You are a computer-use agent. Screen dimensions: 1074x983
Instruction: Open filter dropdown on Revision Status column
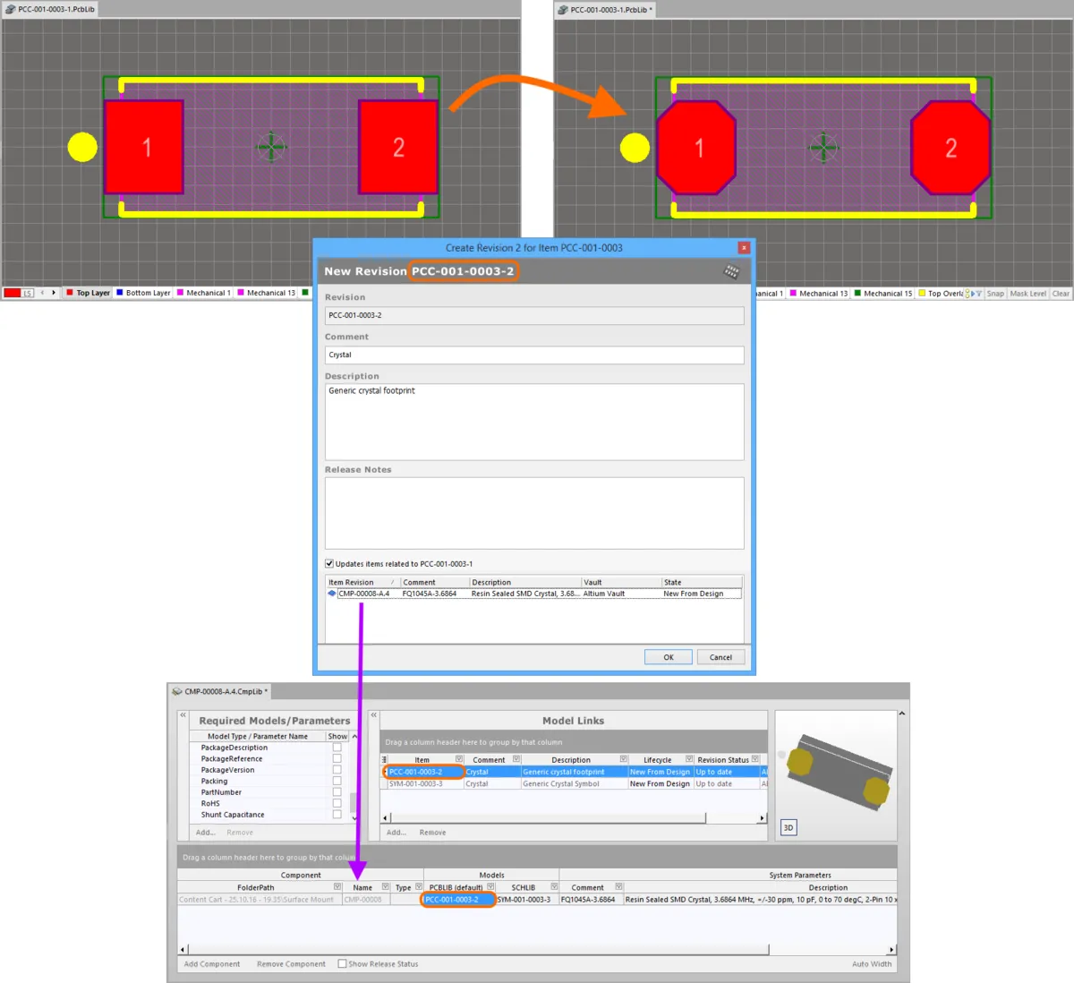(755, 759)
